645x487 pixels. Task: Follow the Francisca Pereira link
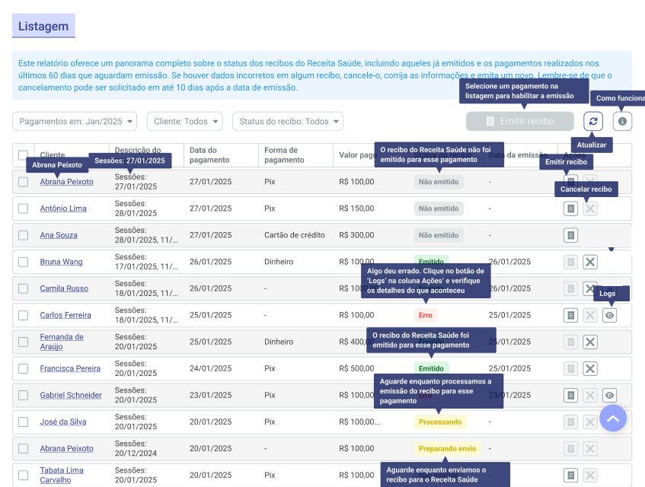click(70, 368)
